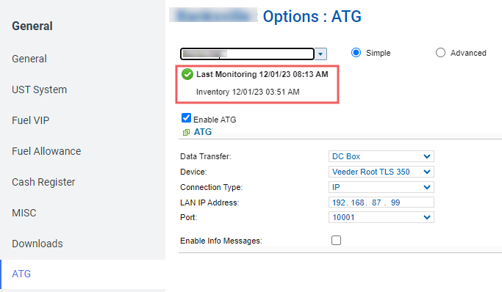Select the Advanced radio button

440,52
